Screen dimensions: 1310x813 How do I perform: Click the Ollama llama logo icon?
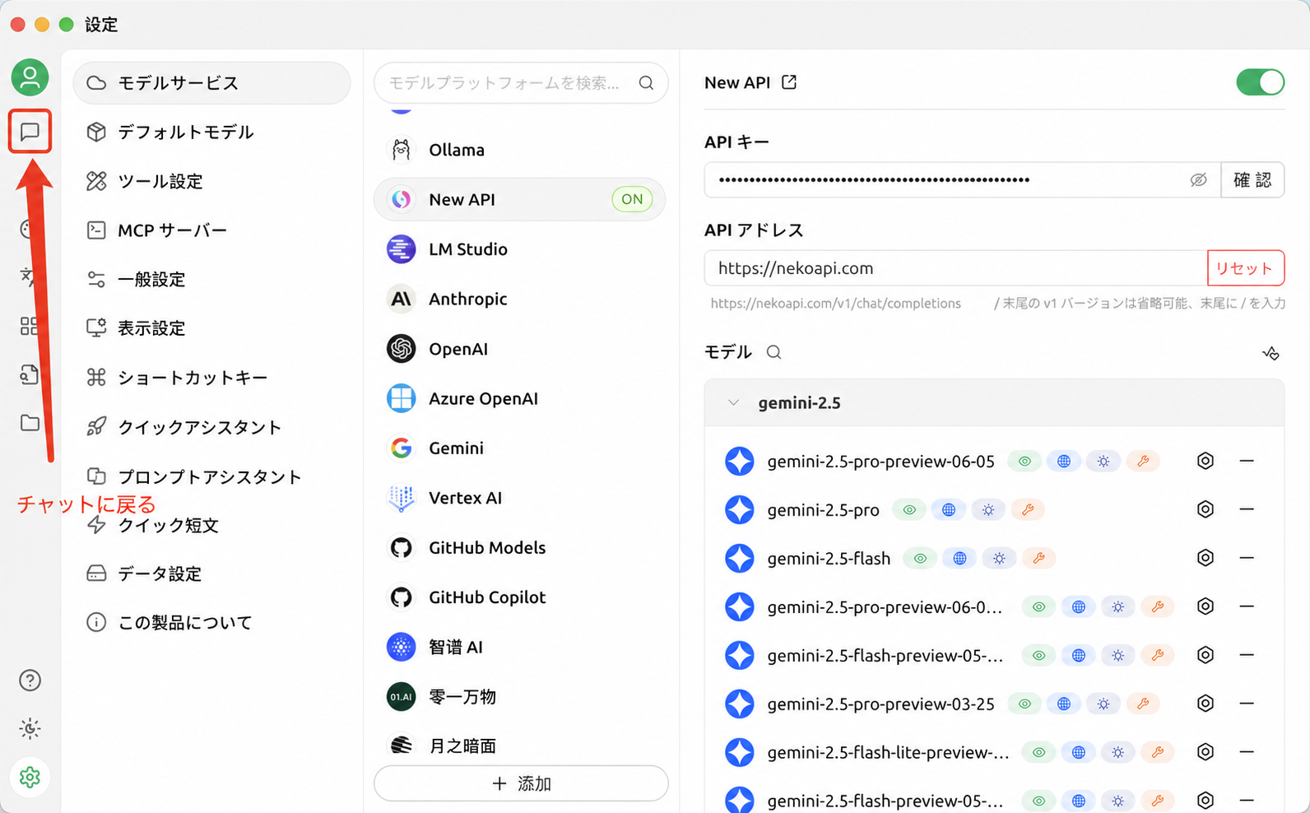click(402, 150)
